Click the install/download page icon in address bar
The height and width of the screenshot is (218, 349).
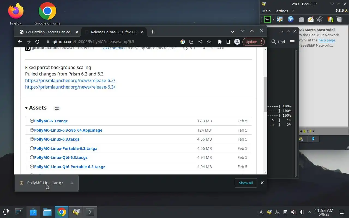tap(191, 42)
